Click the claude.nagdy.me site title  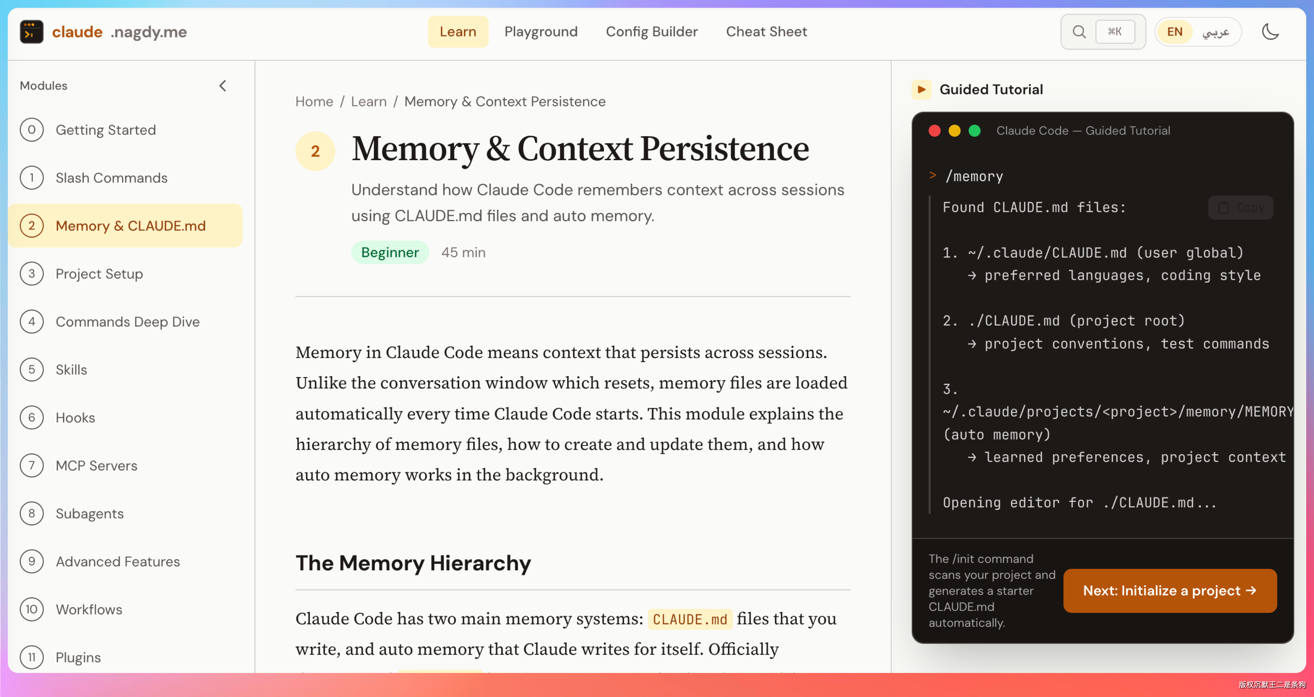119,32
